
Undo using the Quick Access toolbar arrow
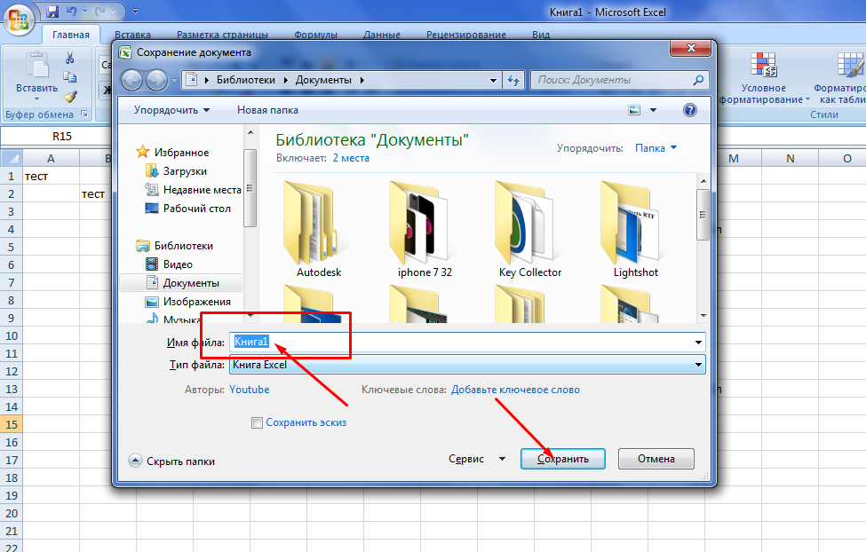(71, 11)
